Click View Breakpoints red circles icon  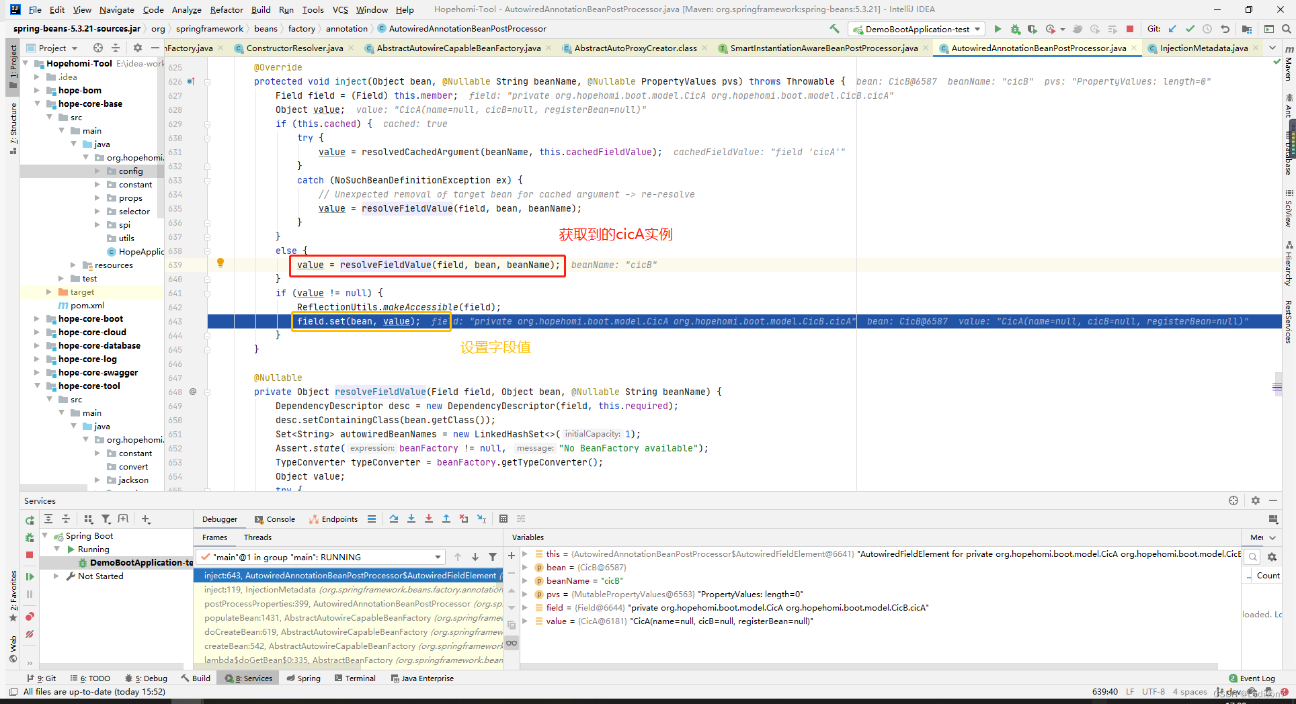click(x=30, y=617)
